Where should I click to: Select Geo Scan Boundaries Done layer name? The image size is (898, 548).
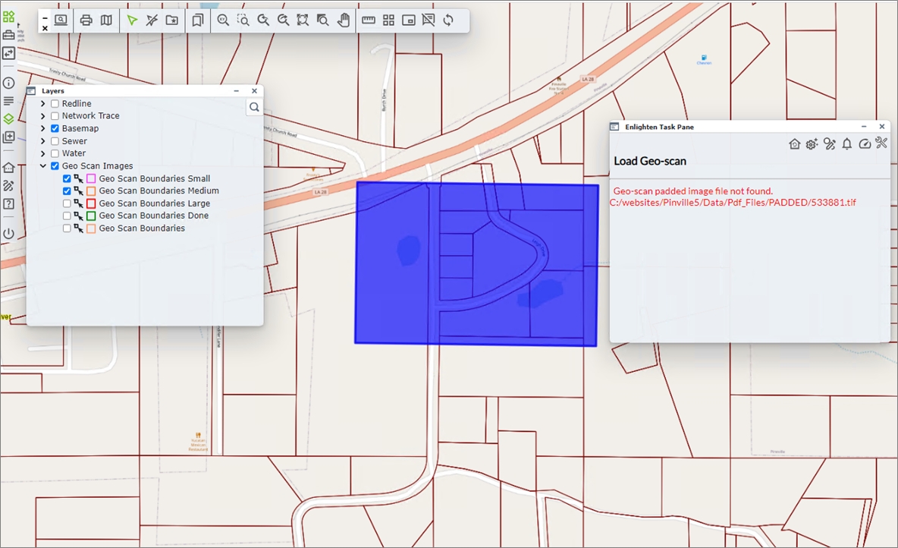click(x=153, y=216)
